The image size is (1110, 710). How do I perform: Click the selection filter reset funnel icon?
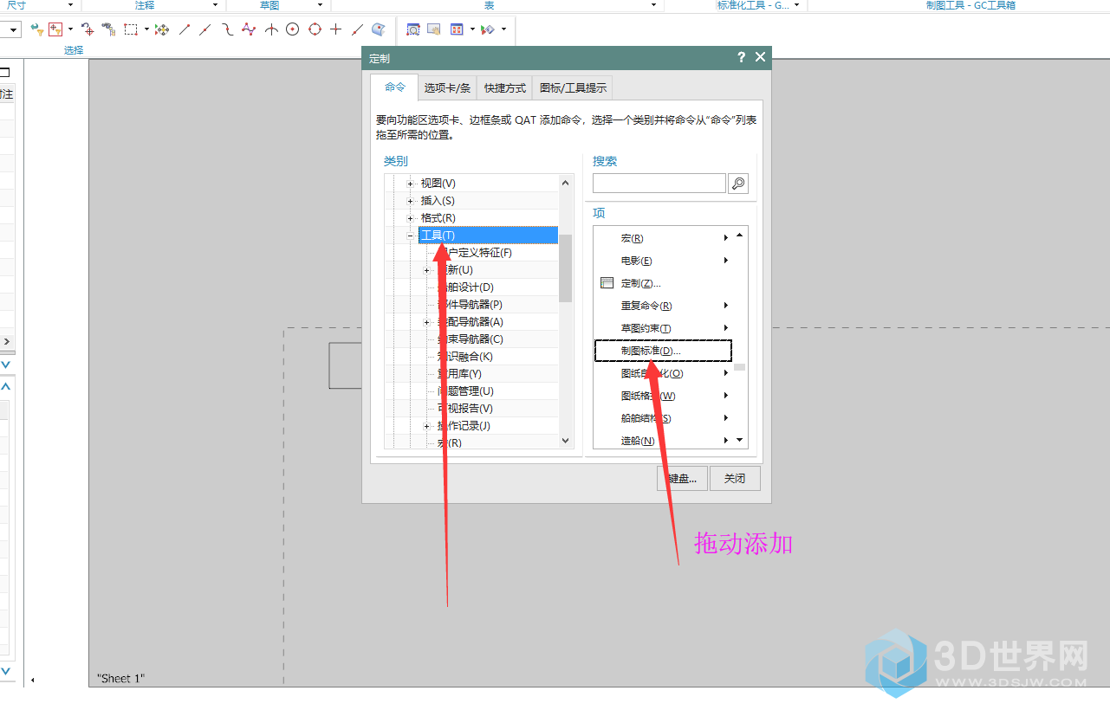[x=36, y=29]
